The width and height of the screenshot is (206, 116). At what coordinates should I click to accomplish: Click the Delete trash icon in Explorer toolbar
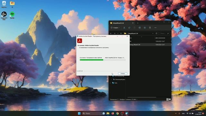pyautogui.click(x=150, y=28)
